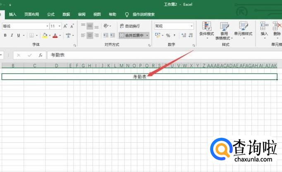Select column header C
The image size is (282, 172).
[35, 65]
